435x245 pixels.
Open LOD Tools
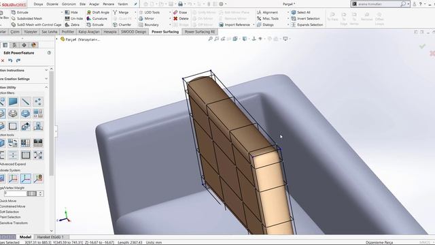(x=150, y=12)
